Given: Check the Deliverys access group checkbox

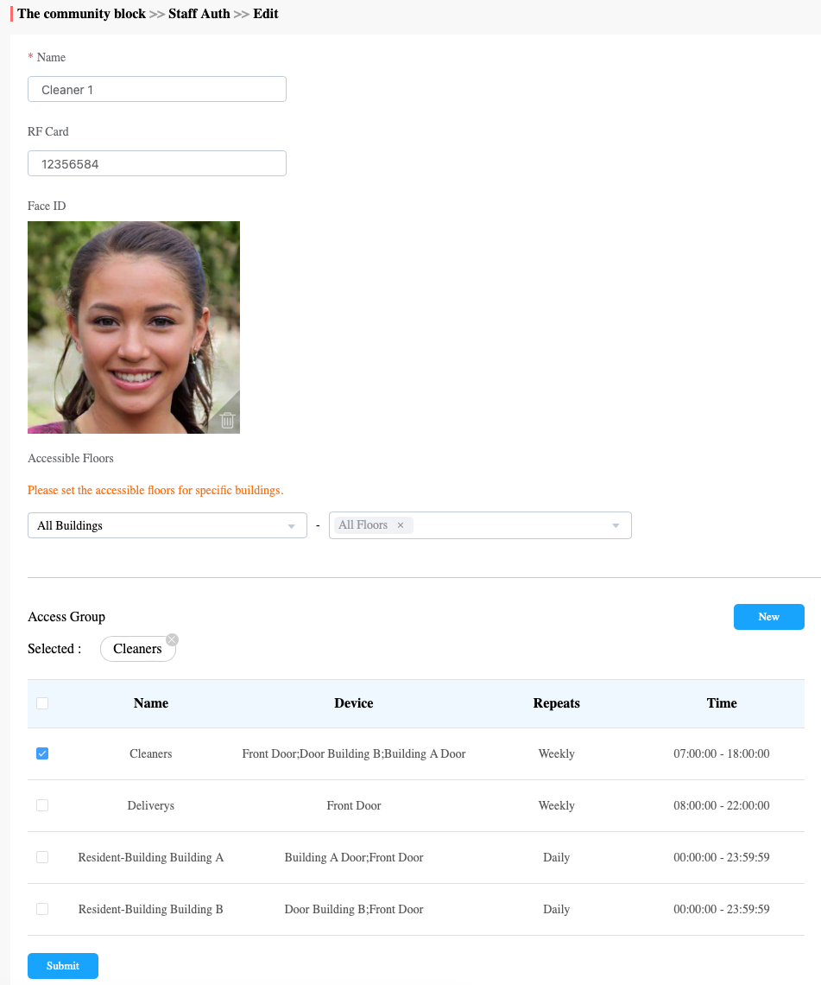Looking at the screenshot, I should click(x=42, y=804).
